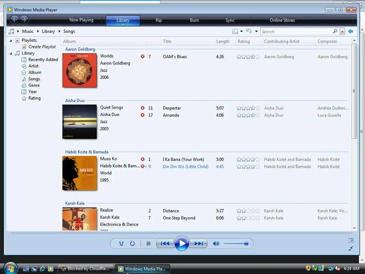Click error icon beside Despertar track

pyautogui.click(x=143, y=108)
